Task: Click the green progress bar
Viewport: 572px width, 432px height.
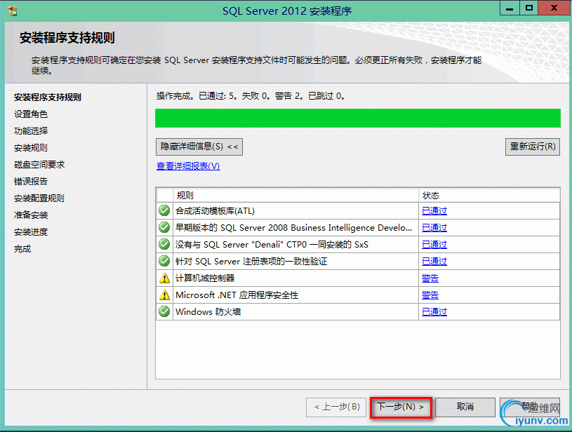Action: (x=357, y=118)
